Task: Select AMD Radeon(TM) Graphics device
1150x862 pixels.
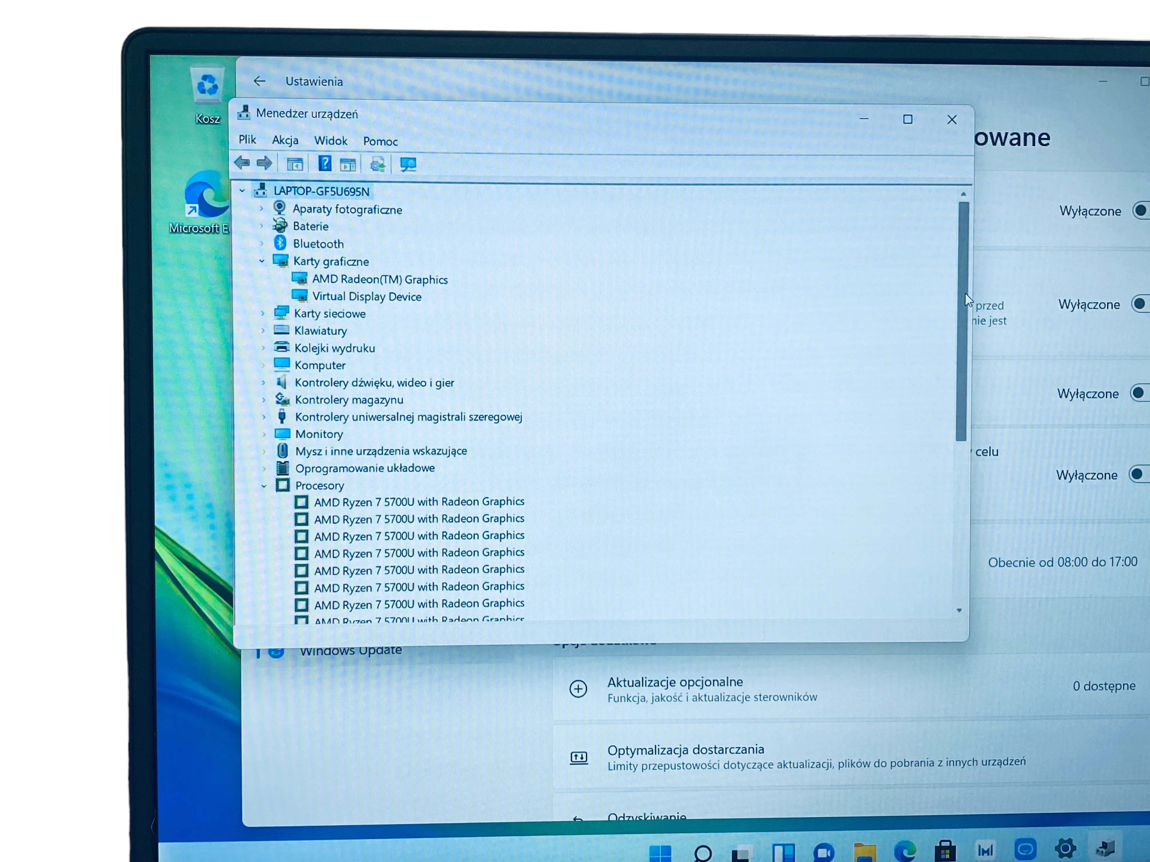Action: [380, 279]
